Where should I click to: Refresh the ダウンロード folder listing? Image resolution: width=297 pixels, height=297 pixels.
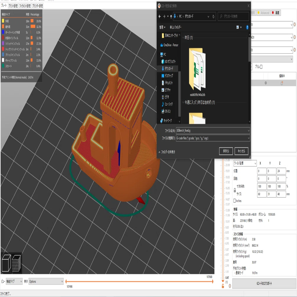pos(213,17)
